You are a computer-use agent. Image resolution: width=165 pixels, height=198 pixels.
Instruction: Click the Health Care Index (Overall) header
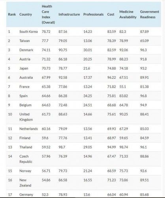(x=48, y=14)
